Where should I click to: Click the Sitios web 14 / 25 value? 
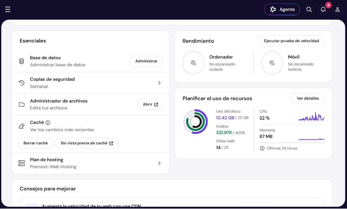click(x=222, y=148)
